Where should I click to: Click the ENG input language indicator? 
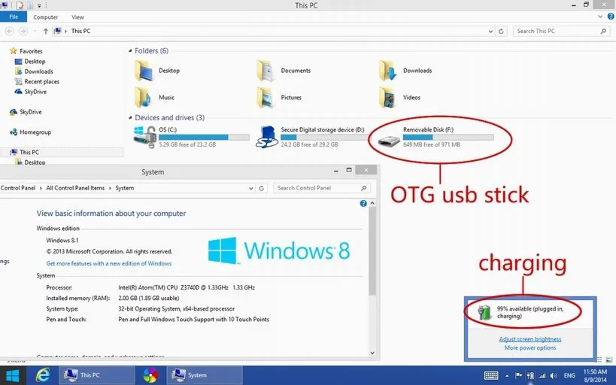coord(569,375)
